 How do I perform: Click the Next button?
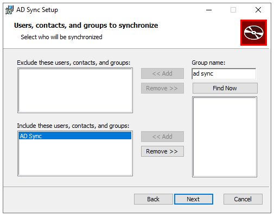click(193, 199)
